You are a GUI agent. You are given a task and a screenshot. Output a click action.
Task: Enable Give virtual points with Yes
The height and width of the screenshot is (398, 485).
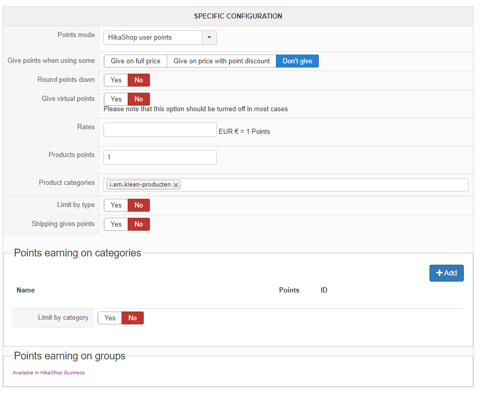pyautogui.click(x=116, y=99)
